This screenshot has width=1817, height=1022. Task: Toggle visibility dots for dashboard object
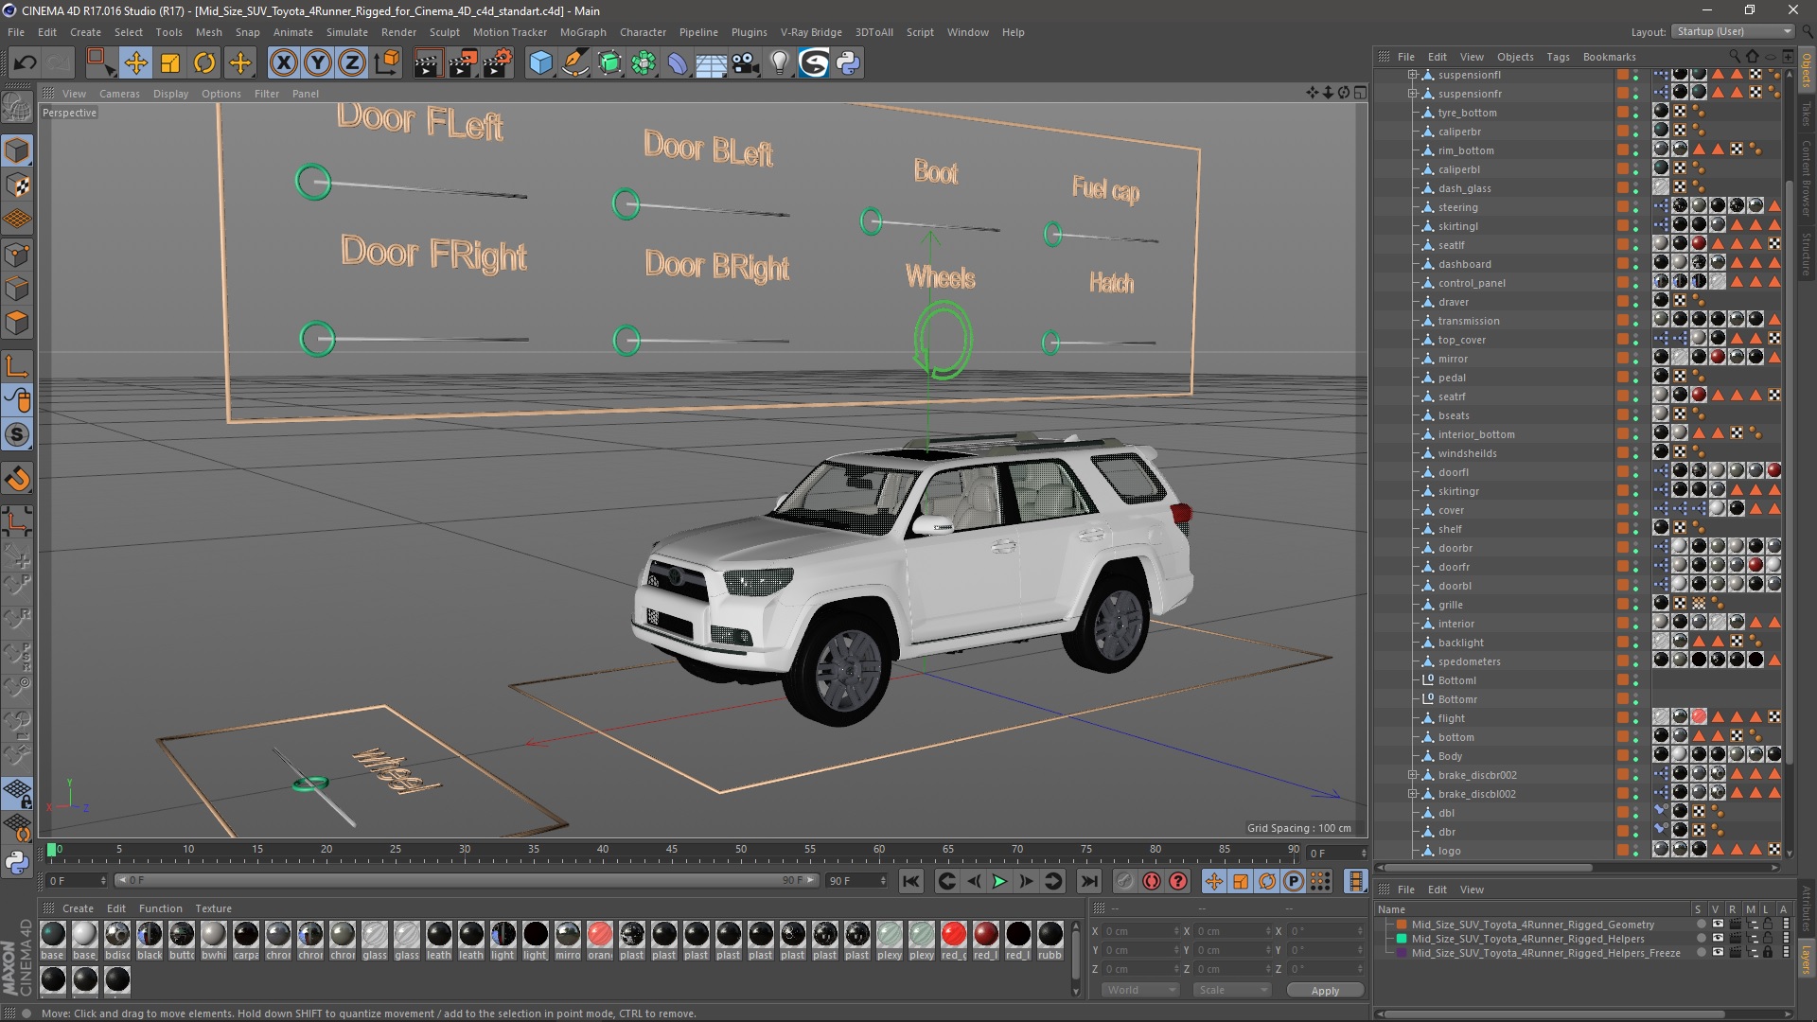coord(1635,264)
